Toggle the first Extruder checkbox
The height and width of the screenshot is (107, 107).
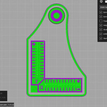point(101,12)
